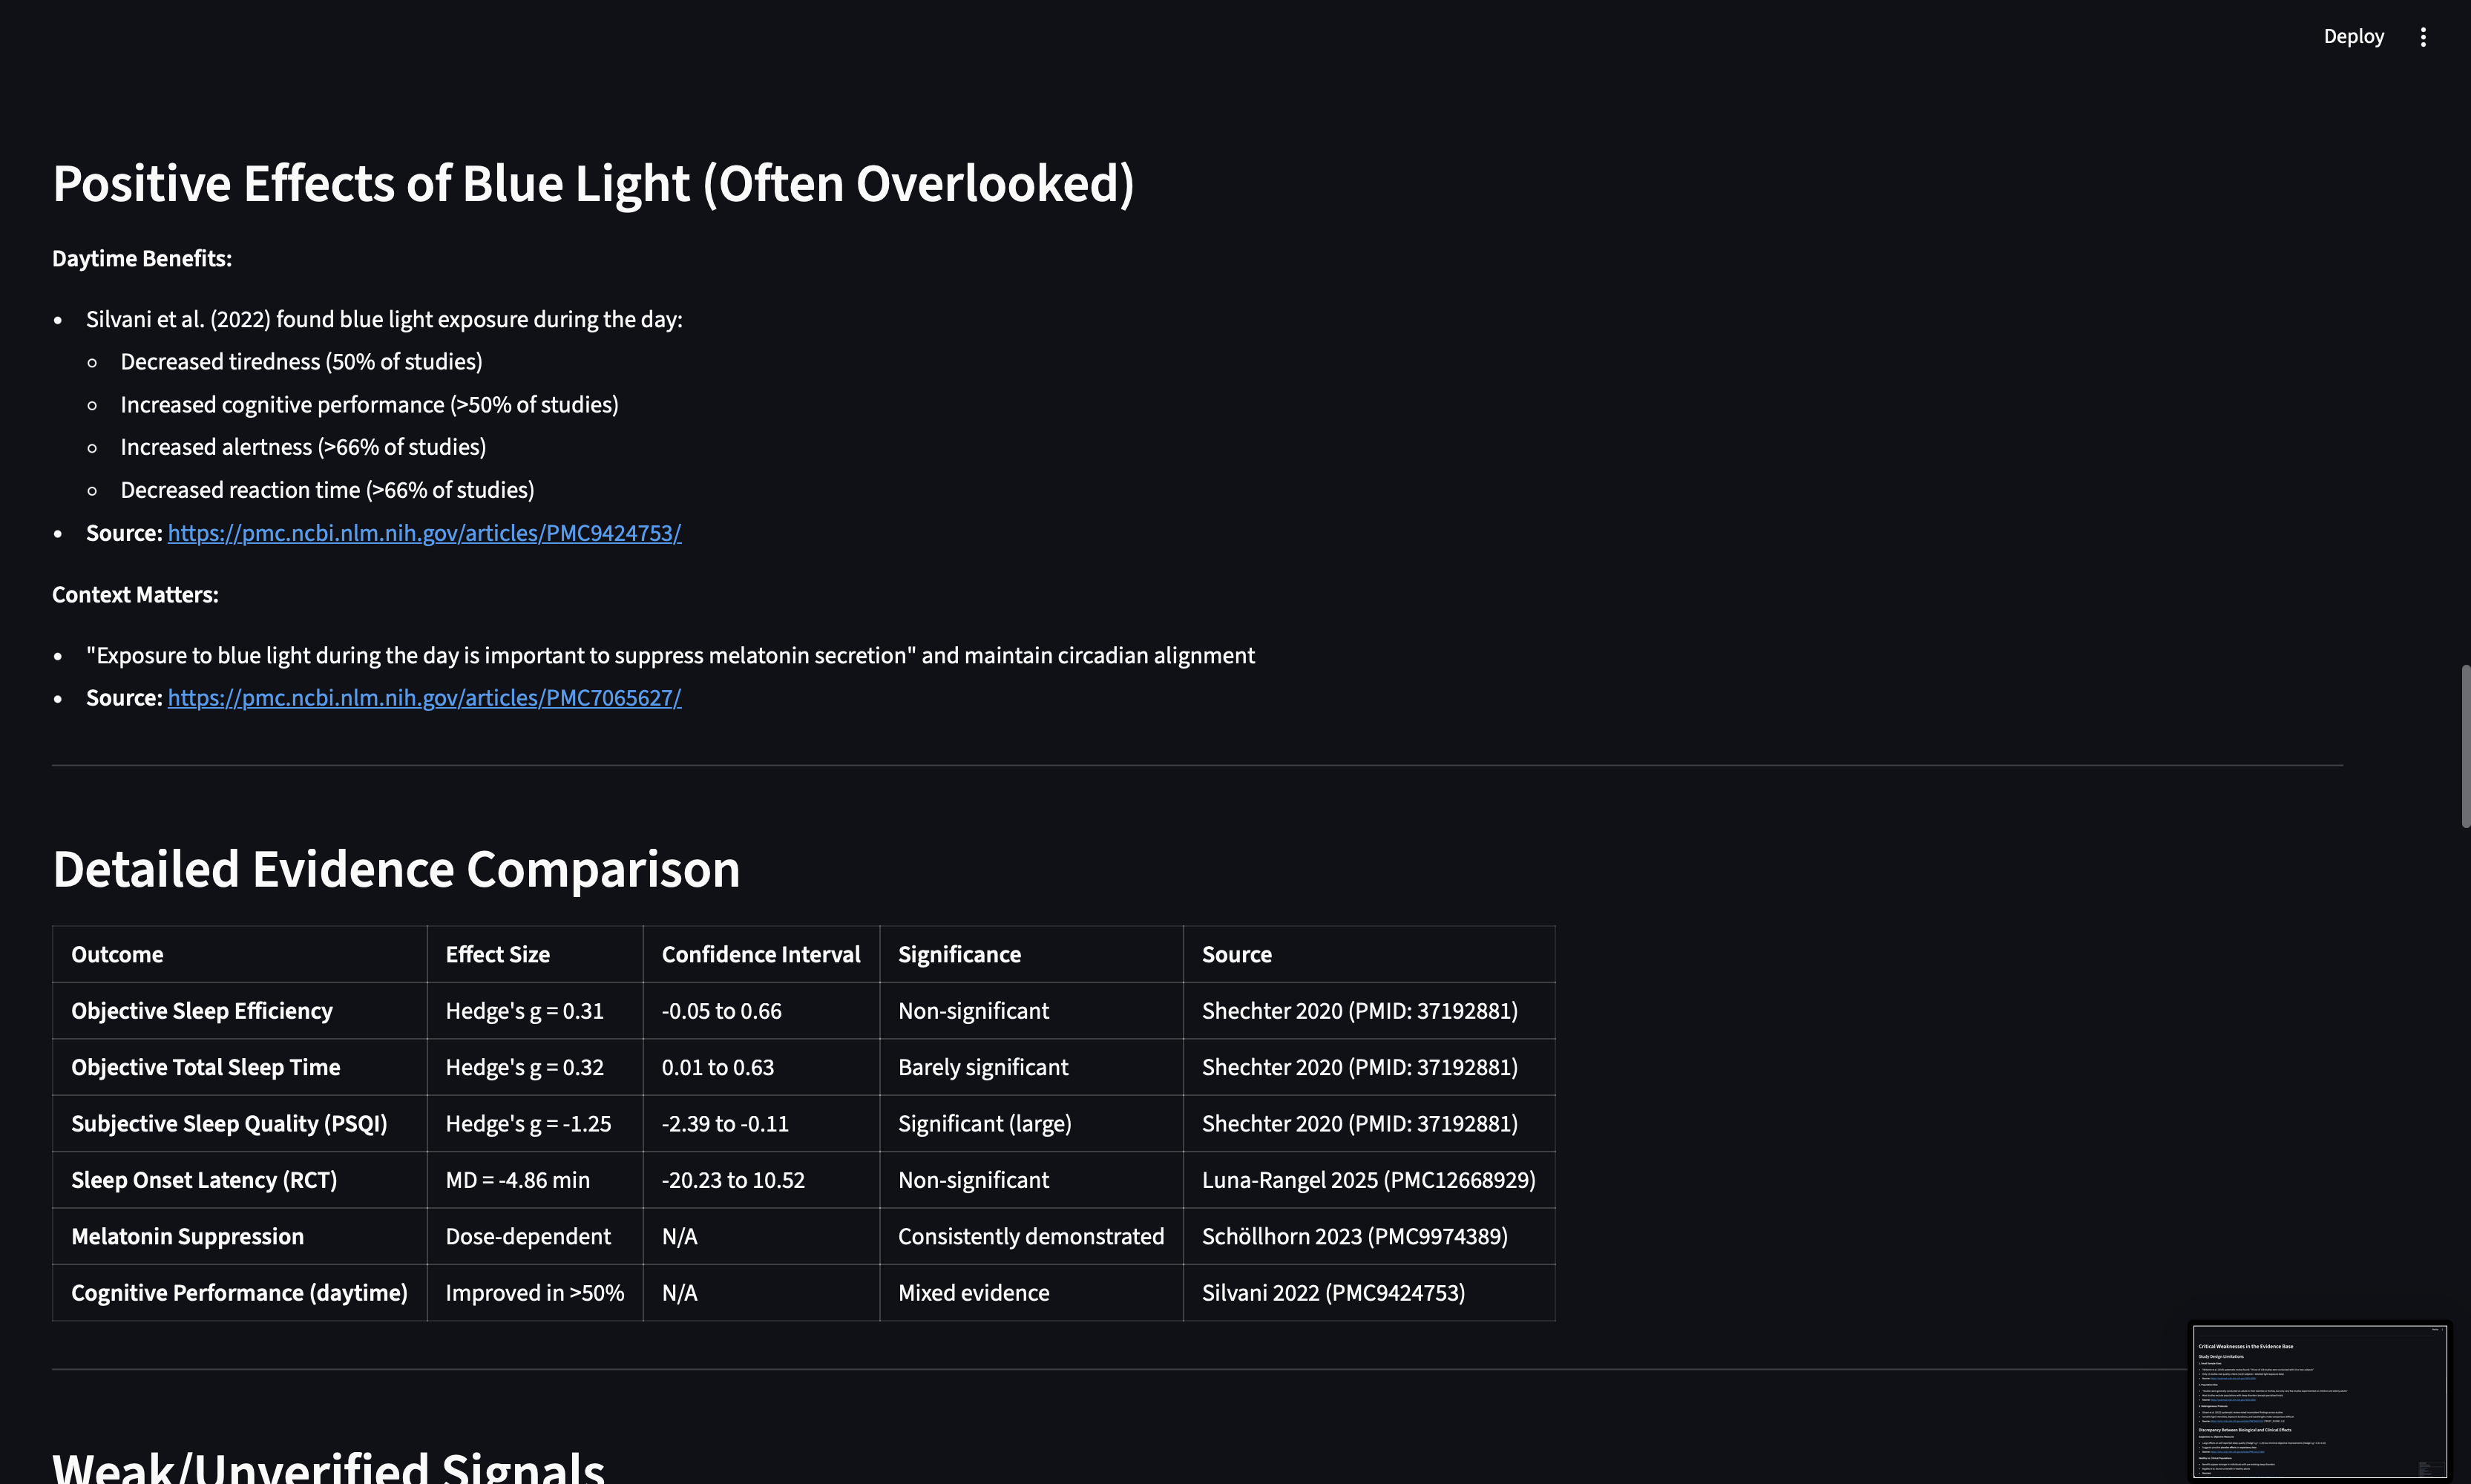Click the Objective Sleep Efficiency row label
The image size is (2471, 1484).
click(x=201, y=1011)
